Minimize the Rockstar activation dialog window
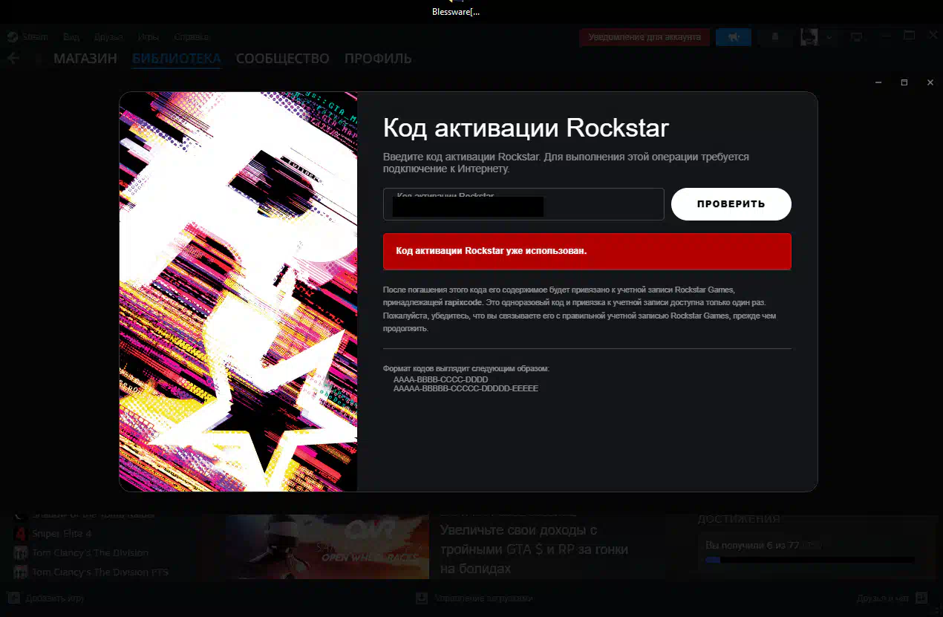Viewport: 943px width, 617px height. point(877,82)
